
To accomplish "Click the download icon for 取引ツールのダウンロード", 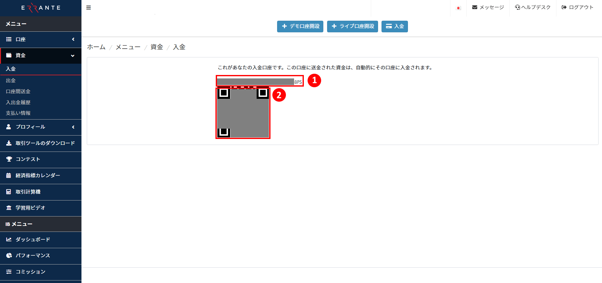I will point(9,143).
